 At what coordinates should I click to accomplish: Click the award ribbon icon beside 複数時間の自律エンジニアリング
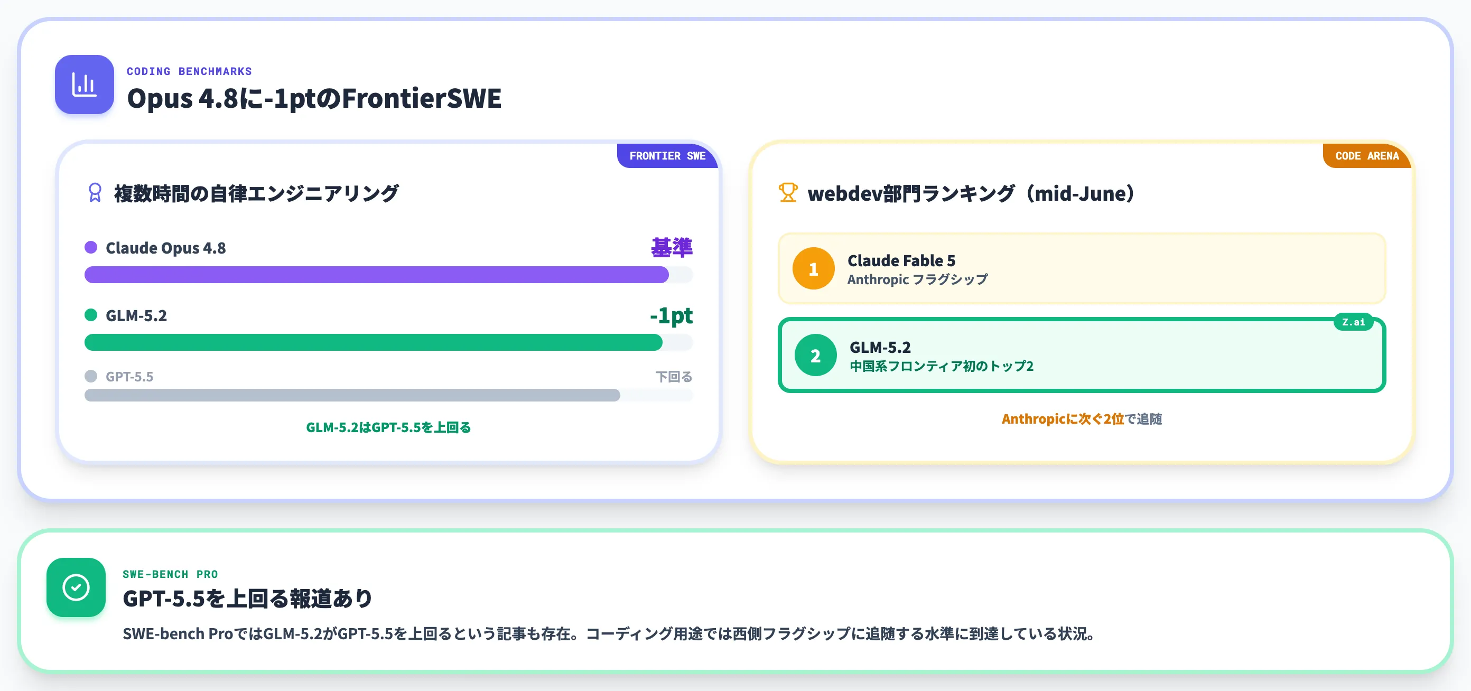click(95, 193)
